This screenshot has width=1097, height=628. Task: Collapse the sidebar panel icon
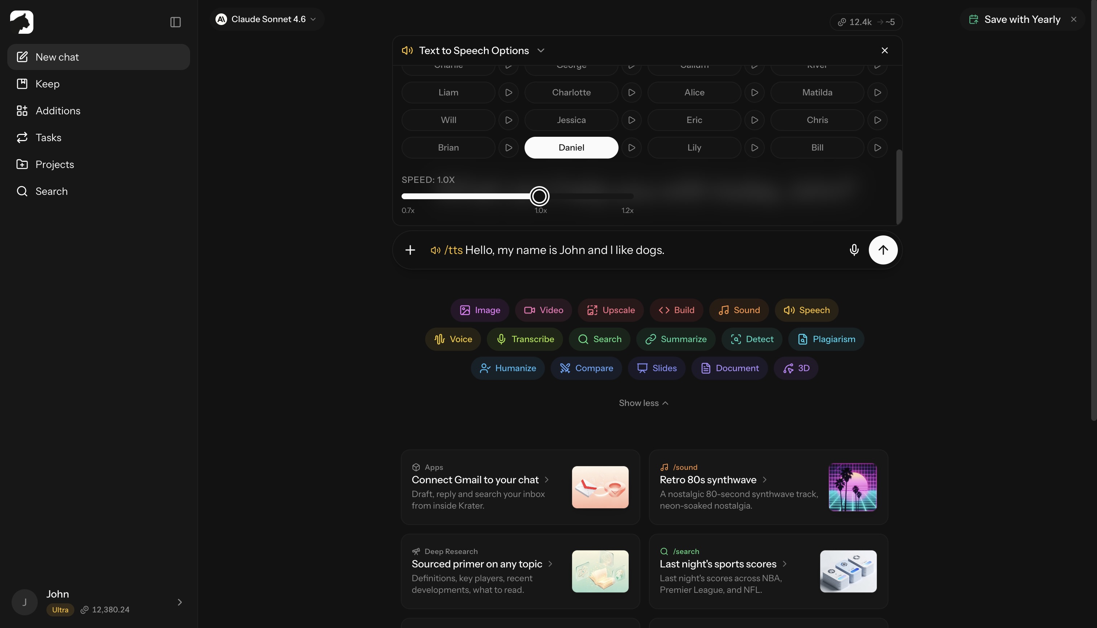(x=175, y=22)
